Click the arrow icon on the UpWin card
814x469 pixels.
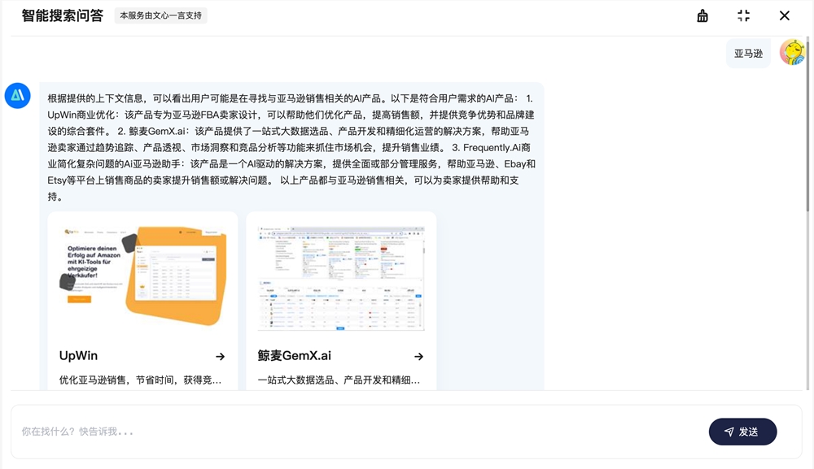pos(220,355)
